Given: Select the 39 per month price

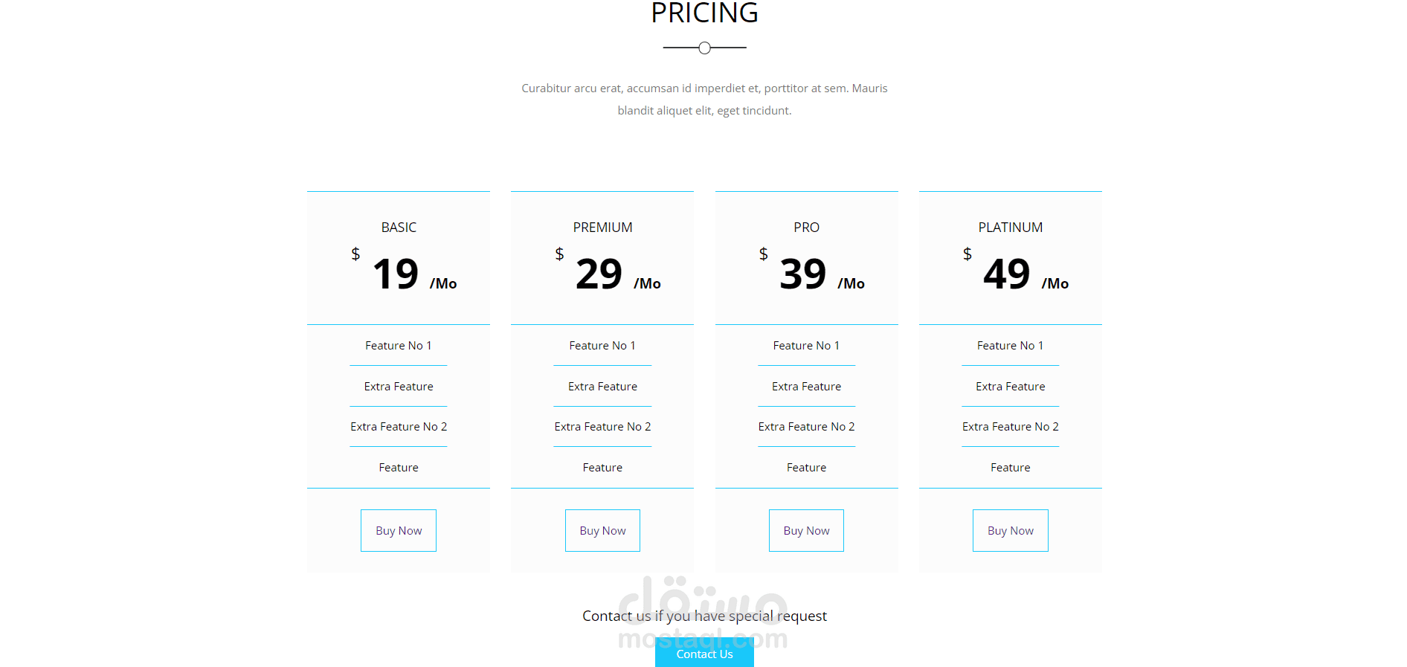Looking at the screenshot, I should tap(803, 274).
